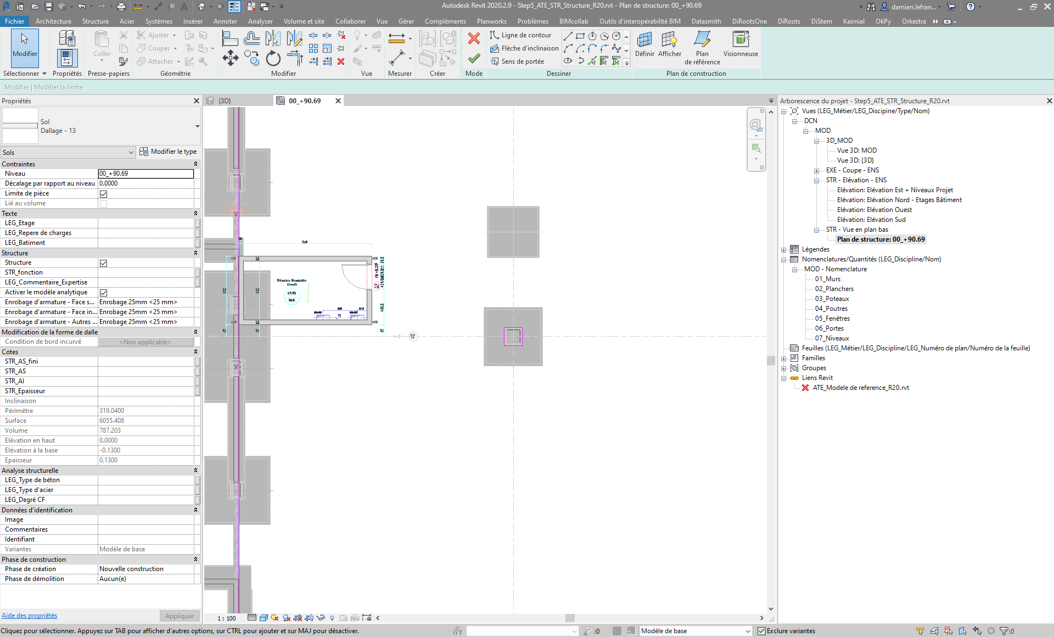
Task: Uncheck the Limite de pièce checkbox
Action: [x=103, y=194]
